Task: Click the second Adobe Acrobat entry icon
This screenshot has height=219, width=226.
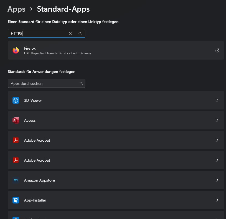Action: pyautogui.click(x=16, y=160)
